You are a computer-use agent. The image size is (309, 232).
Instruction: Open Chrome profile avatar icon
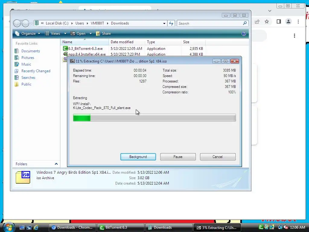click(x=288, y=21)
